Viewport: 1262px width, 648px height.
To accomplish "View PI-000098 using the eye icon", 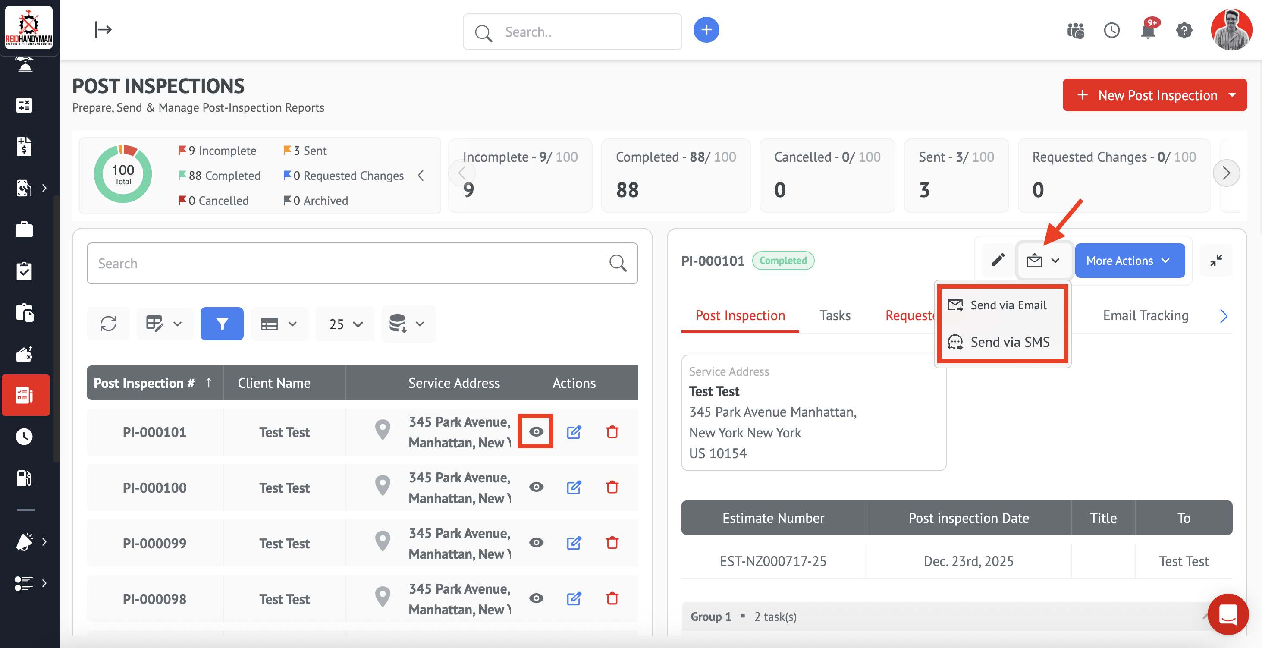I will click(536, 598).
